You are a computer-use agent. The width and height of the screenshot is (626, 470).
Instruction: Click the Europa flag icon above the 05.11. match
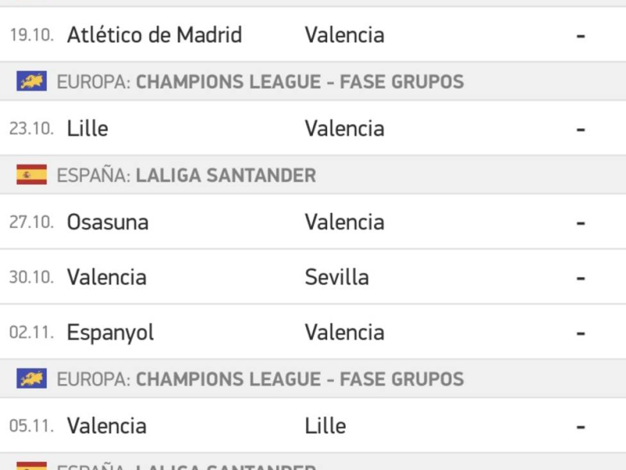point(32,379)
